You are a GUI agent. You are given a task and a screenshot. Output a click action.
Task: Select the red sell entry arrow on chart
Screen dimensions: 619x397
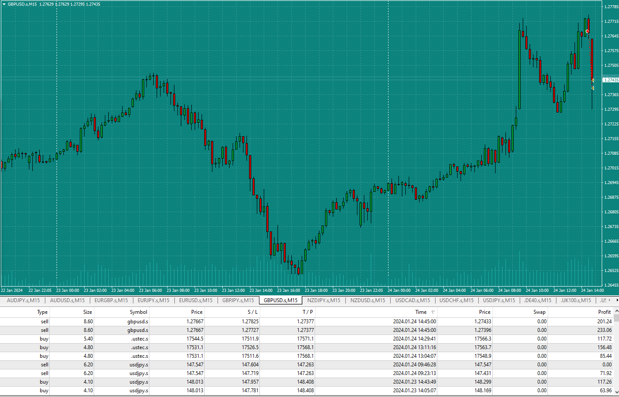pyautogui.click(x=587, y=31)
